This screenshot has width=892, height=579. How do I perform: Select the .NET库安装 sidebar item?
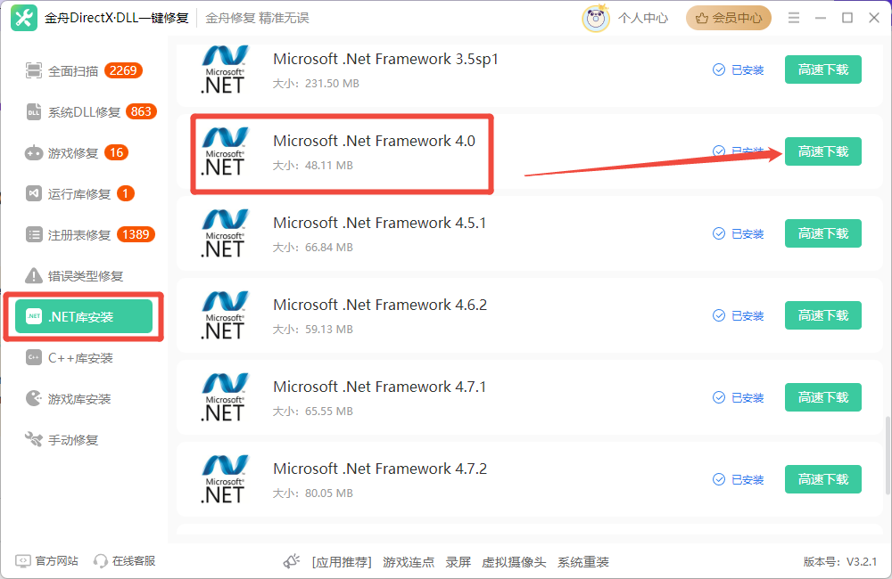coord(84,316)
